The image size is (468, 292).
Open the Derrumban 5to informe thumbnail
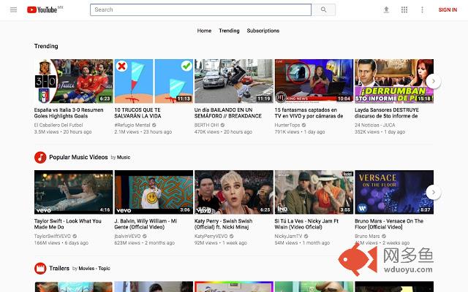point(394,81)
